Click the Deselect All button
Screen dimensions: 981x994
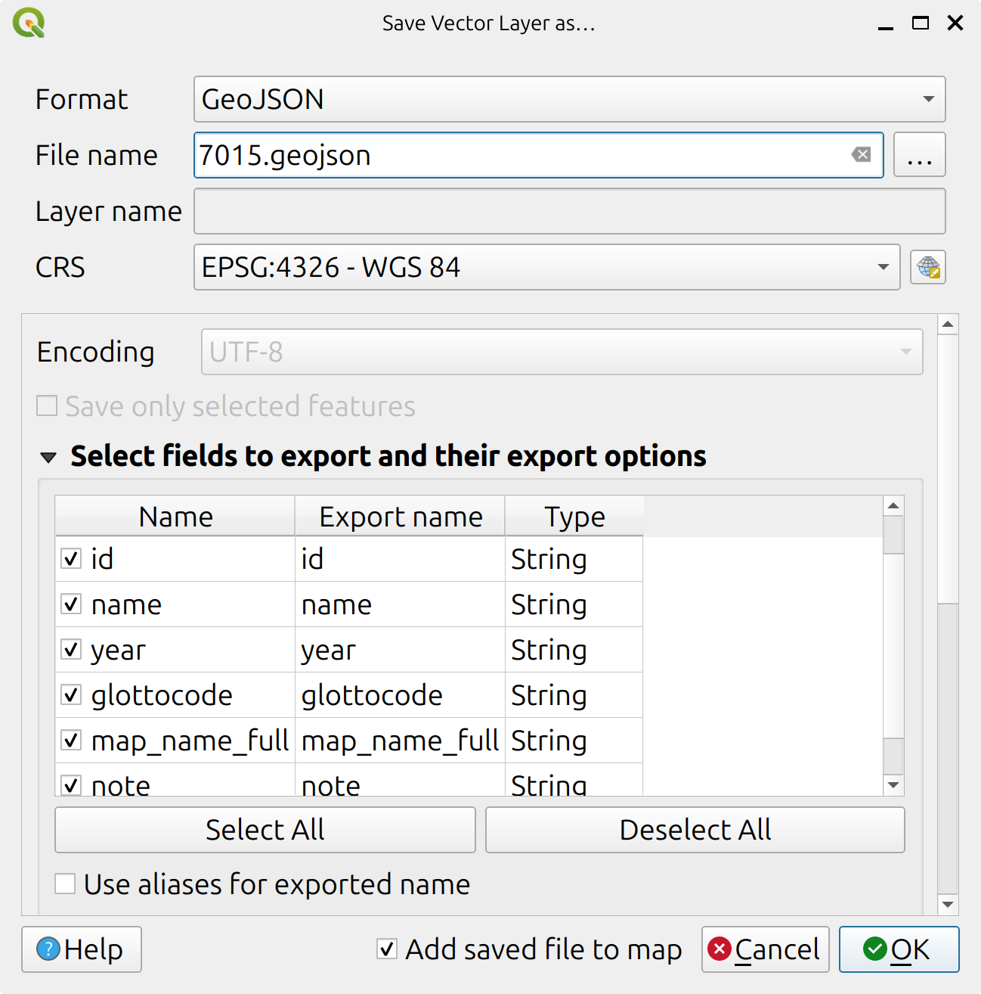coord(694,830)
